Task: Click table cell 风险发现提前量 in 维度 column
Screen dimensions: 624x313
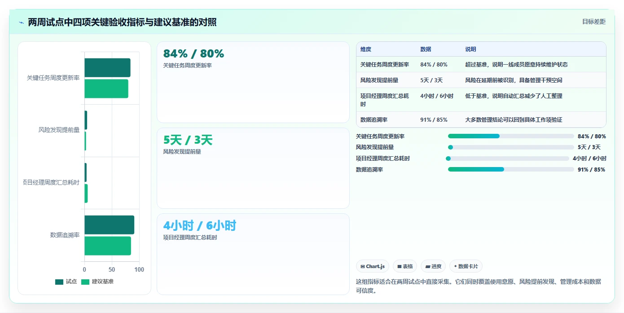Action: (x=379, y=80)
